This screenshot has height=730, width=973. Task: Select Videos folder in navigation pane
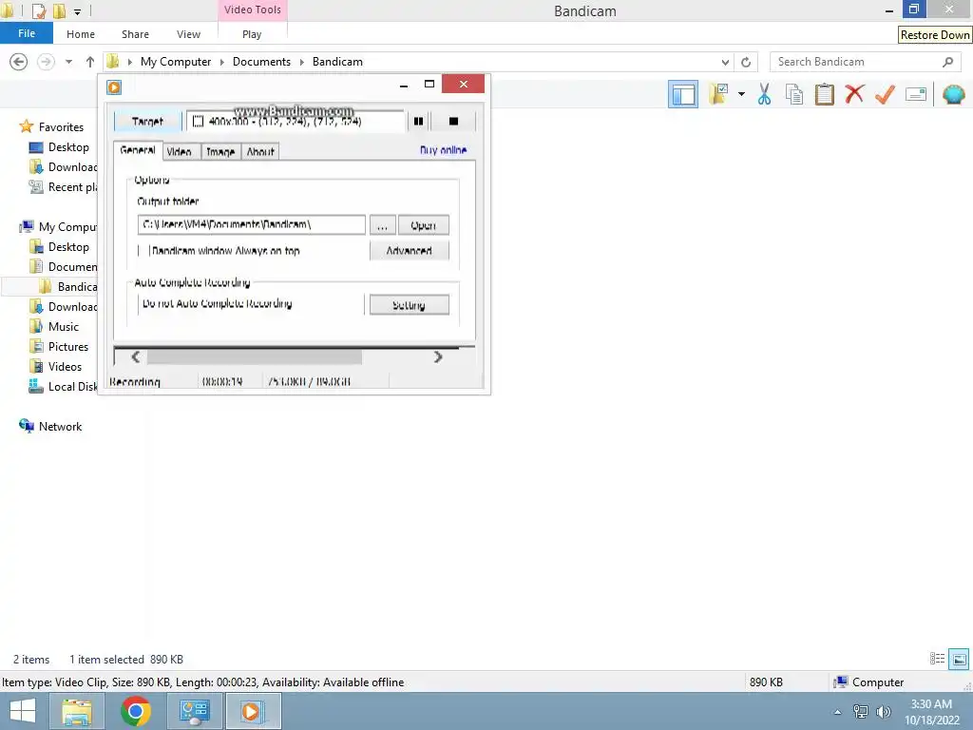(x=55, y=366)
